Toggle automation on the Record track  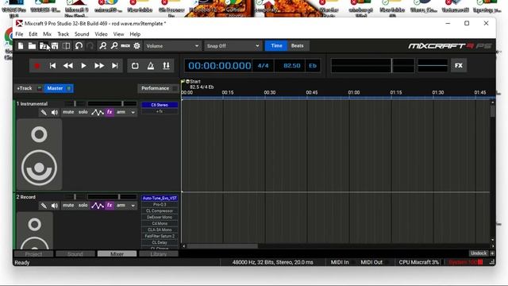click(x=97, y=205)
